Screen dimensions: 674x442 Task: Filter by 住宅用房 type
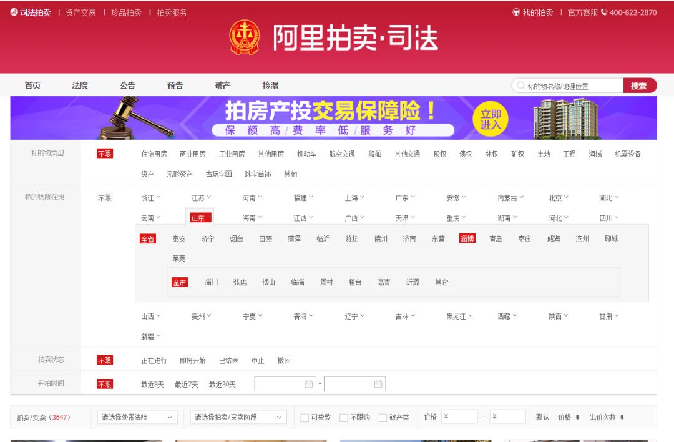pyautogui.click(x=154, y=154)
